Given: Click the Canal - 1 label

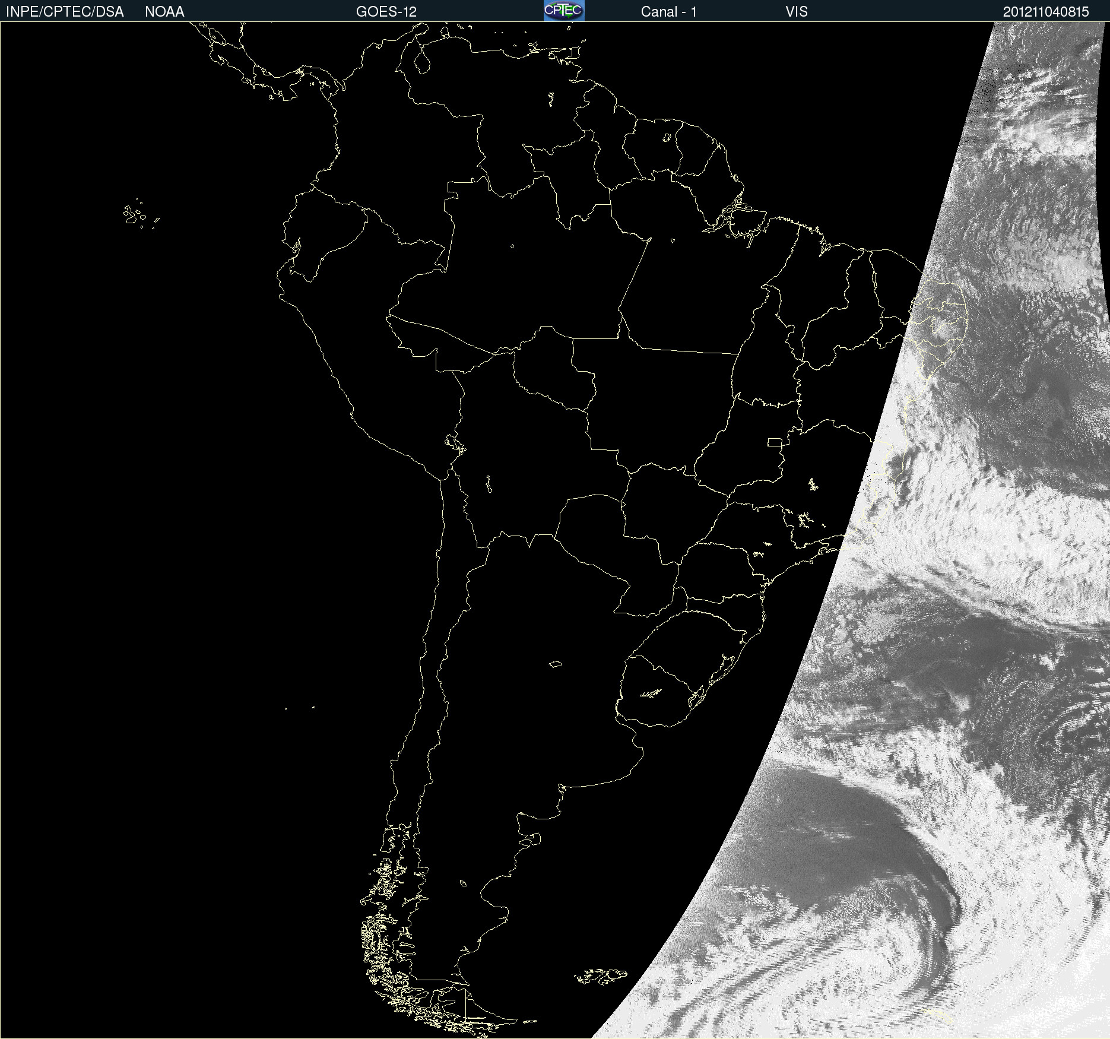Looking at the screenshot, I should tap(668, 12).
